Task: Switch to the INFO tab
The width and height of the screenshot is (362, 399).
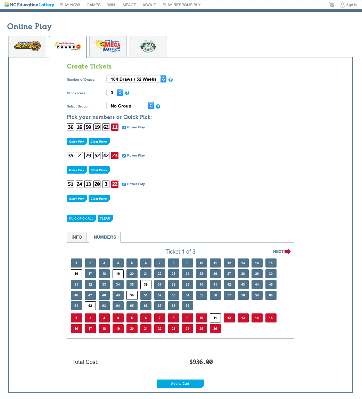Action: (77, 237)
